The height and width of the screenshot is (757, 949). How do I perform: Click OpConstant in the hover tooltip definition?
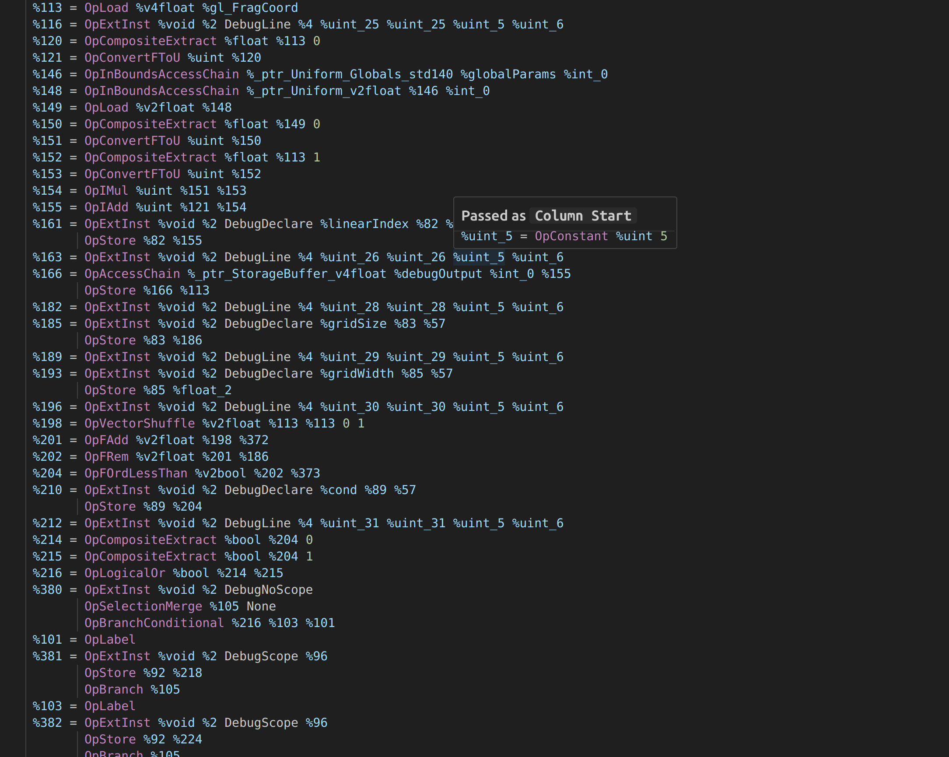tap(571, 236)
